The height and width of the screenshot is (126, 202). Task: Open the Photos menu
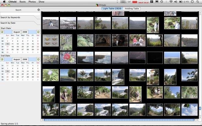(x=32, y=2)
